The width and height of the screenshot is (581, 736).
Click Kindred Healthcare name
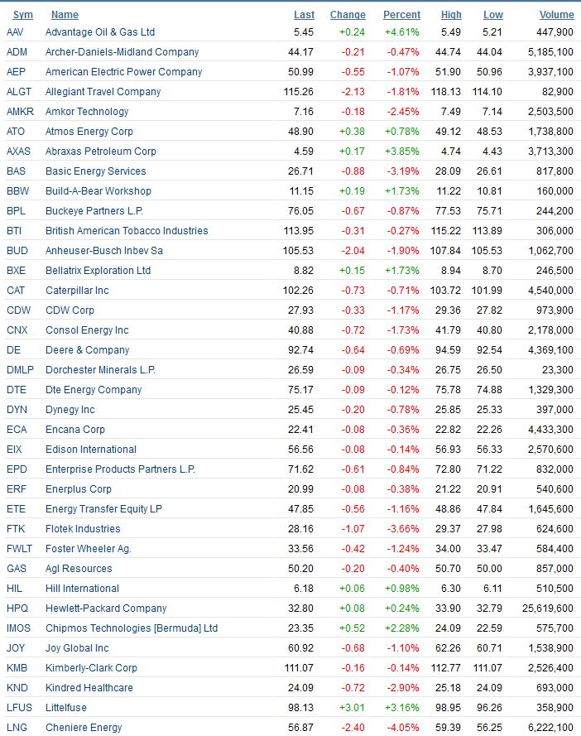point(89,688)
